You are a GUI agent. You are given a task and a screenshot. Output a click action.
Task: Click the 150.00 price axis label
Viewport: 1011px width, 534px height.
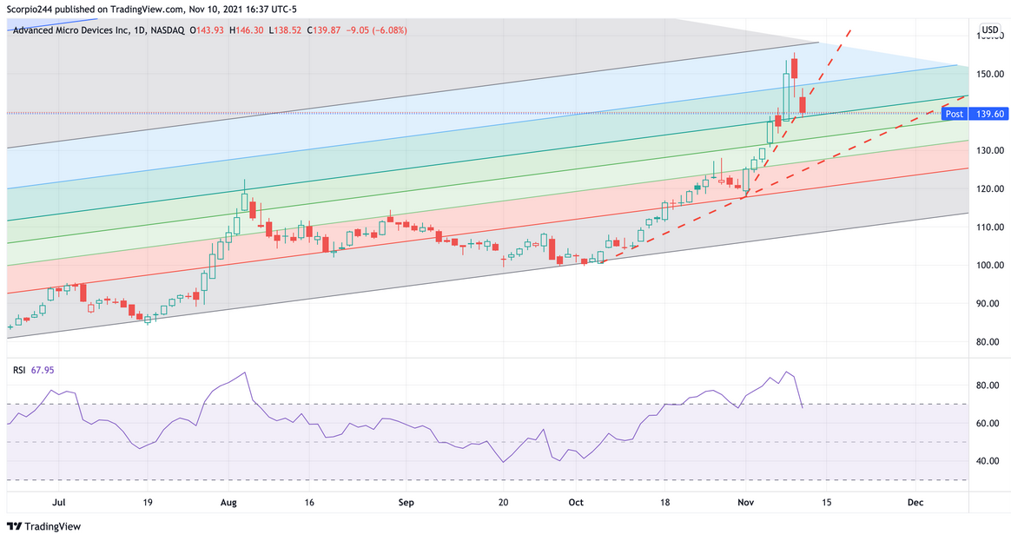click(990, 74)
